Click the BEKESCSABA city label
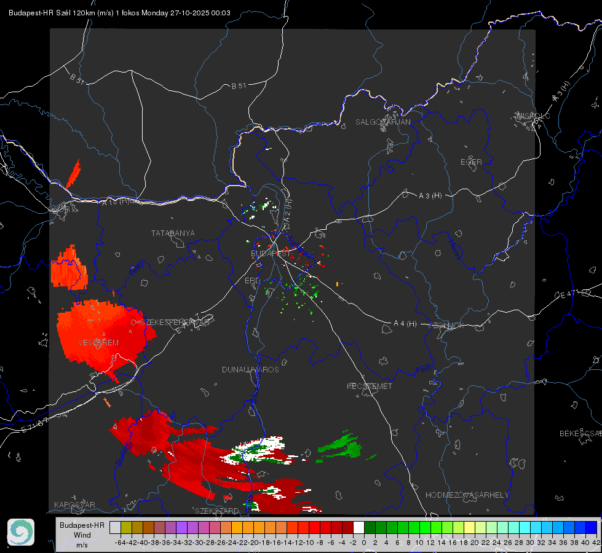This screenshot has height=553, width=602. pos(580,434)
